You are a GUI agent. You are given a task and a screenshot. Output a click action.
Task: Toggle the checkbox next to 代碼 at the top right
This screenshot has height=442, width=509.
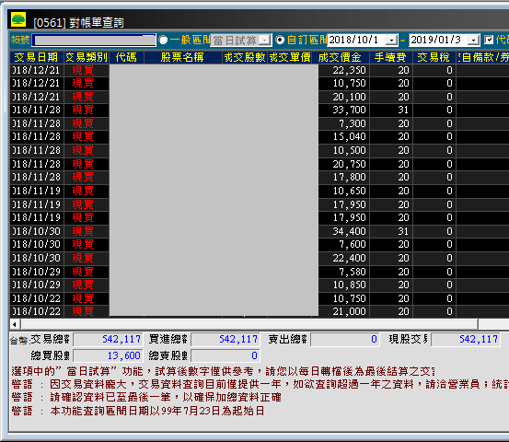click(489, 40)
